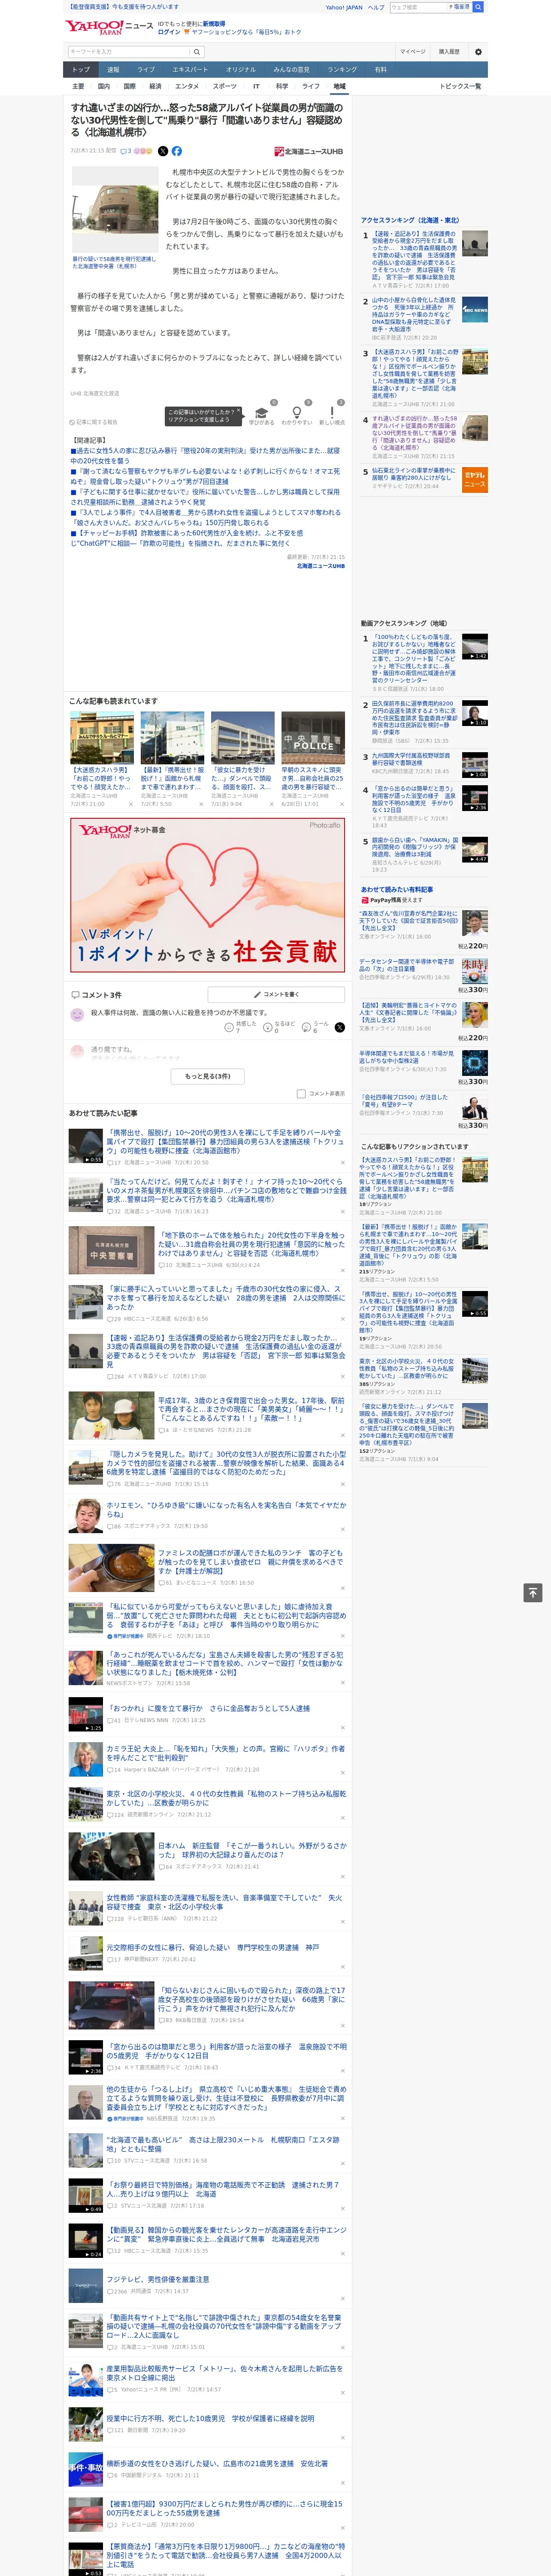551x2576 pixels.
Task: Focus the キーワードを入力 search field
Action: [x=128, y=52]
